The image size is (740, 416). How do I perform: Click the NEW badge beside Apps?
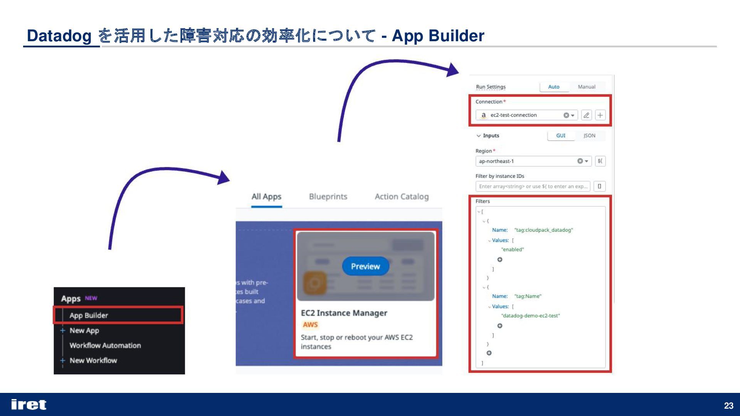click(x=91, y=298)
